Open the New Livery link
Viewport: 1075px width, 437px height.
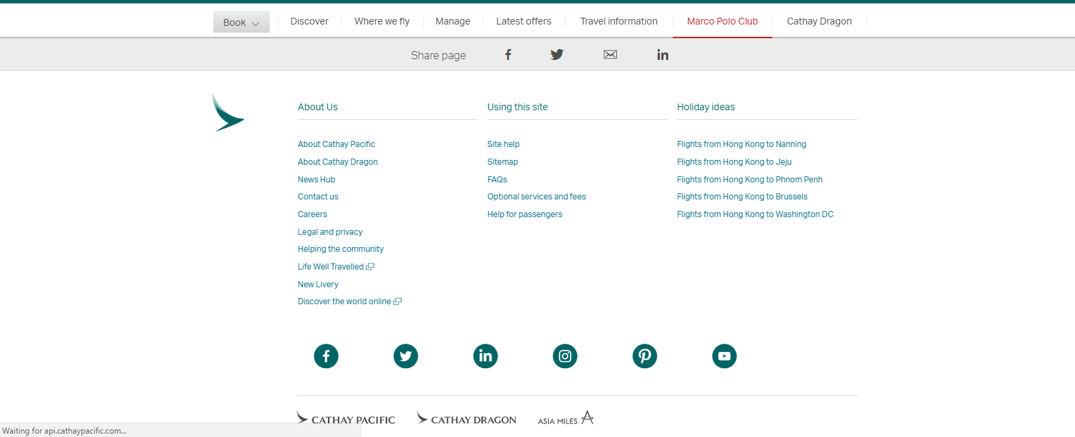point(318,285)
